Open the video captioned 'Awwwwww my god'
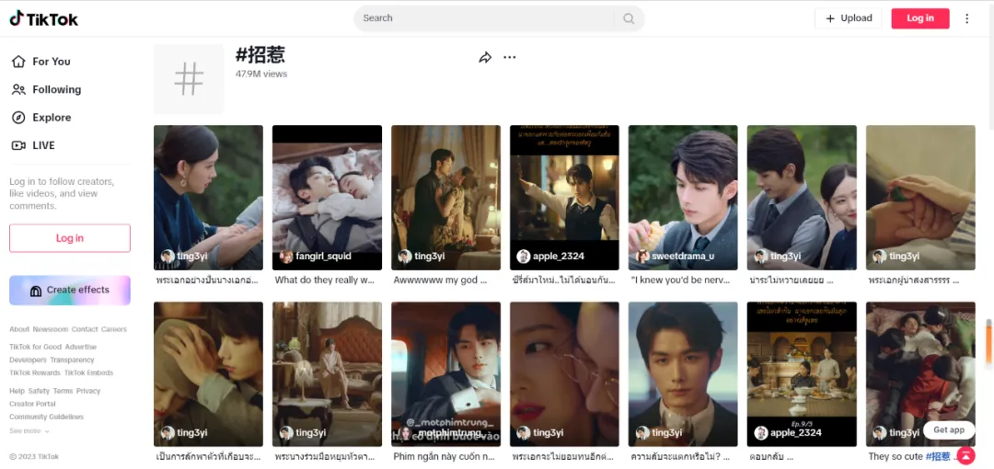Screen dimensions: 994x469 (x=445, y=198)
